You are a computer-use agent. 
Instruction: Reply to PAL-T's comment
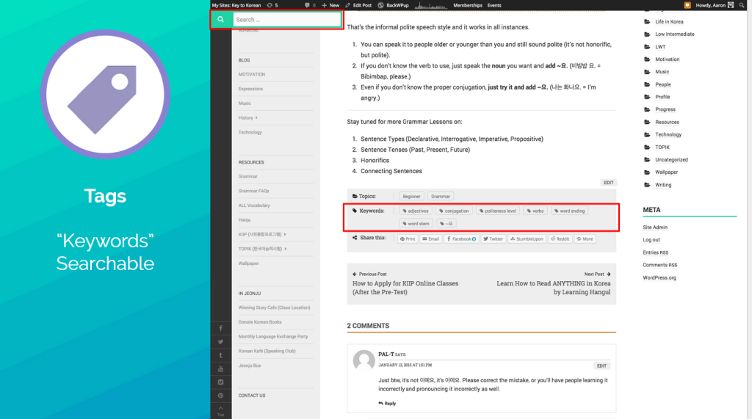point(386,403)
